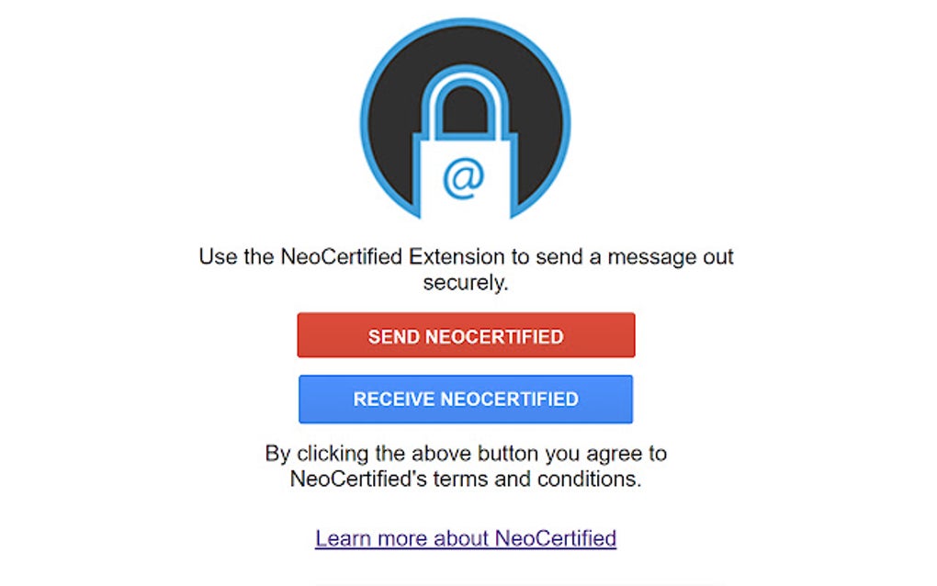Click the @ symbol on the padlock icon
The height and width of the screenshot is (586, 937).
tap(466, 175)
